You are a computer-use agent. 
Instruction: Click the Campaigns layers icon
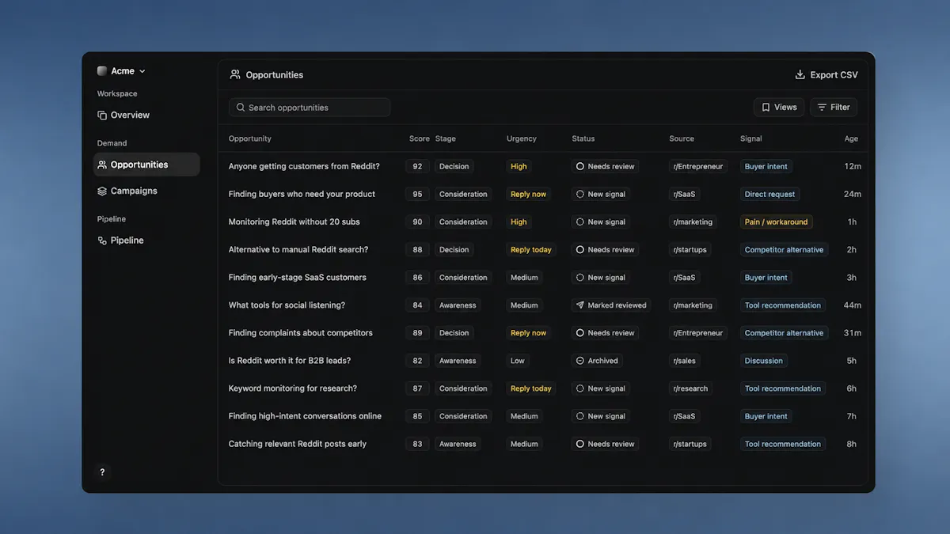pos(102,191)
